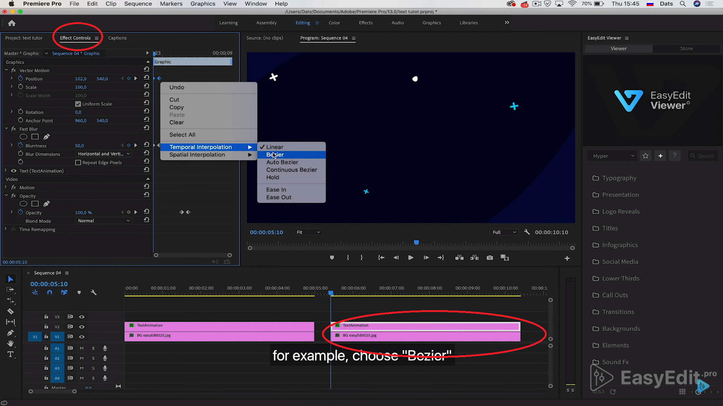Play sequence in Program Monitor
723x406 pixels.
411,258
